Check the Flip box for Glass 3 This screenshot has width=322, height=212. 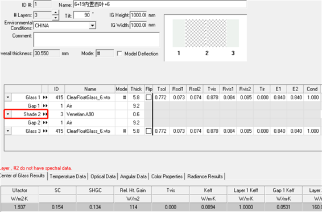tap(148, 131)
